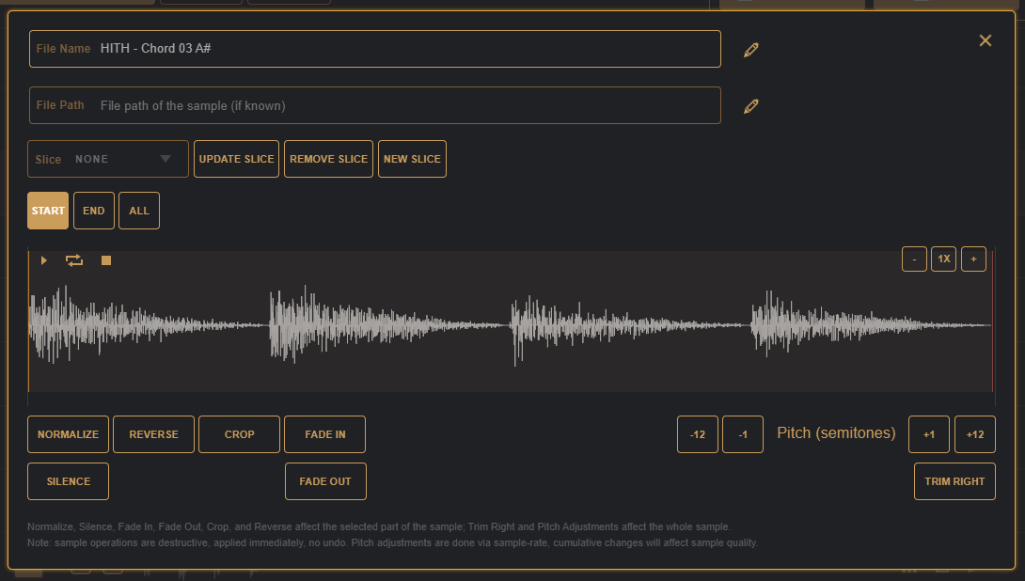Click inside the File Path input field
Image resolution: width=1025 pixels, height=581 pixels.
coord(404,105)
